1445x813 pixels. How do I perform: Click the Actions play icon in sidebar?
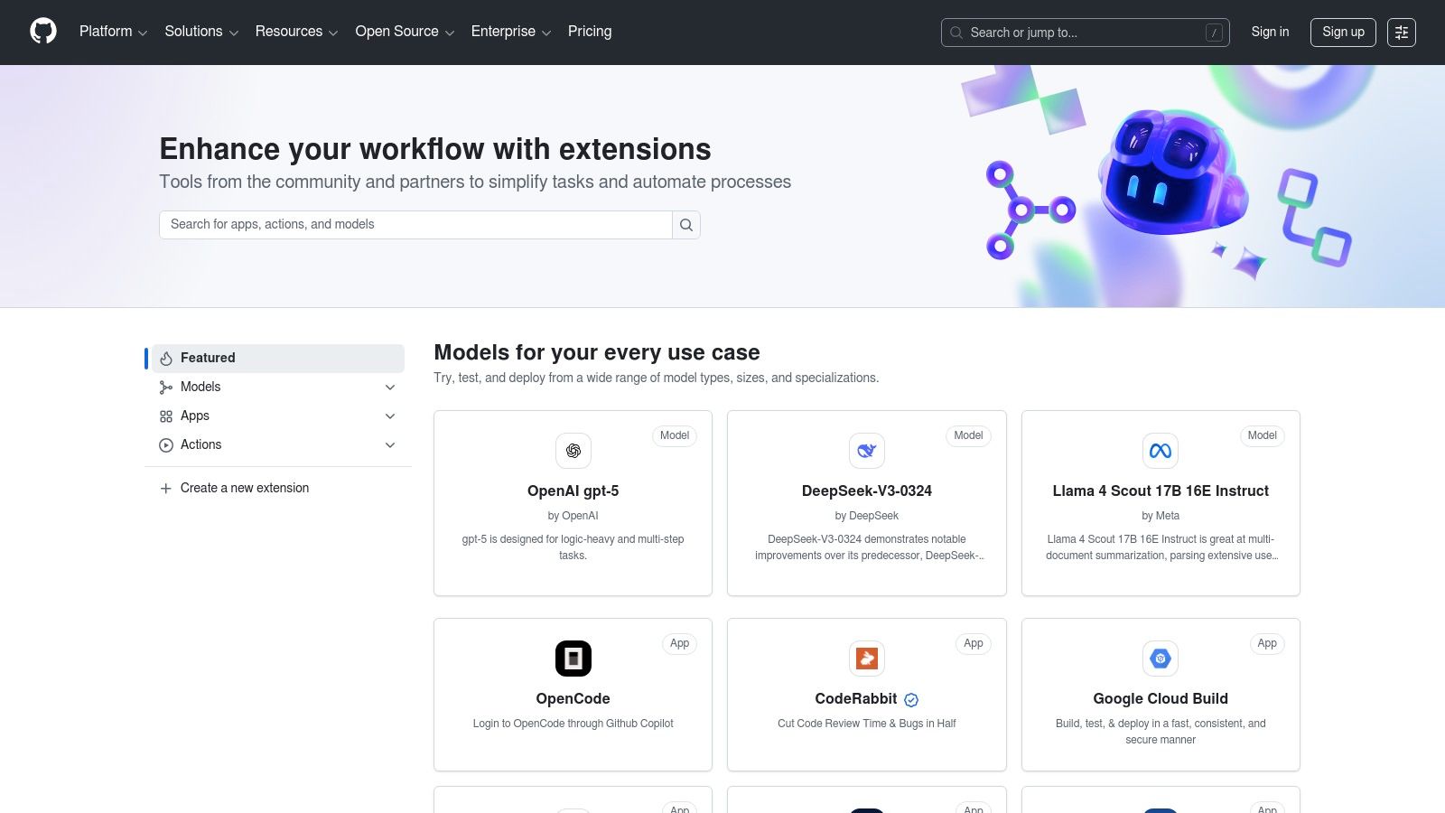click(166, 444)
